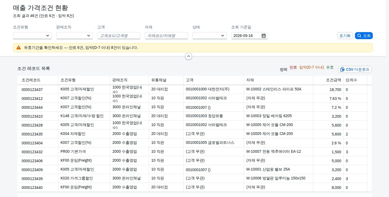This screenshot has height=197, width=389.
Task: Select record 0000123412
Action: pos(32,98)
